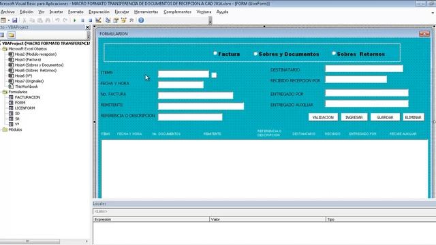This screenshot has width=436, height=245.
Task: Select the LICENFORM form in project tree
Action: [x=25, y=108]
